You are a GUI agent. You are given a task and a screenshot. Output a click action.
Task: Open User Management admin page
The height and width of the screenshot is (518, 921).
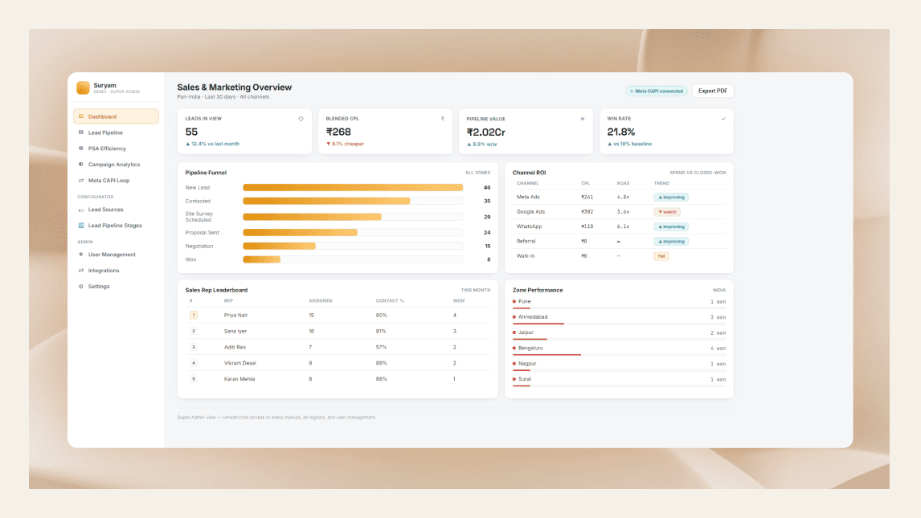pyautogui.click(x=116, y=255)
